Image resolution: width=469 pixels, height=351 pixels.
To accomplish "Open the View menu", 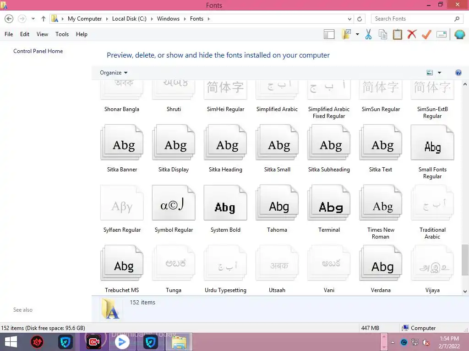I will point(42,34).
